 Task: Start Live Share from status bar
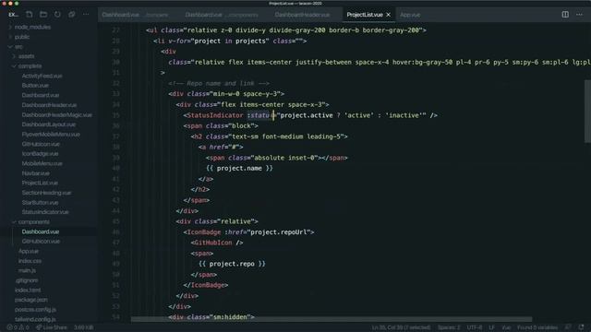point(52,327)
